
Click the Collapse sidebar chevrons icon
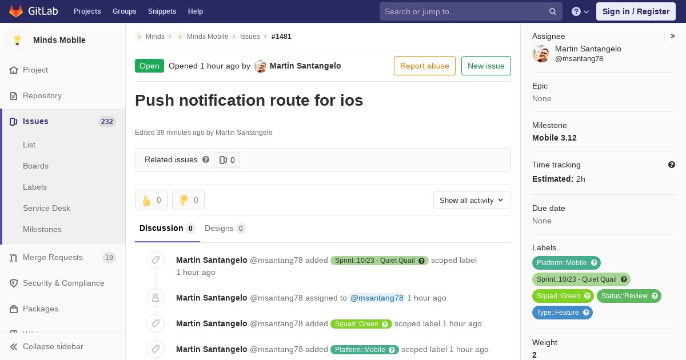pos(14,346)
